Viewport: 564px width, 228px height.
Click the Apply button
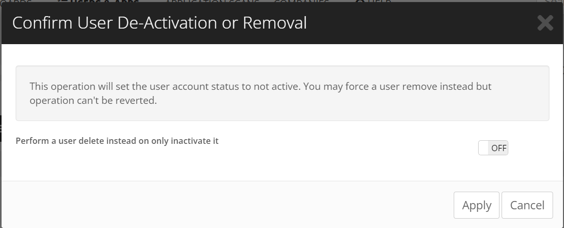[x=476, y=205]
